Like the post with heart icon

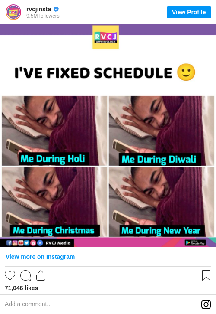point(10,275)
